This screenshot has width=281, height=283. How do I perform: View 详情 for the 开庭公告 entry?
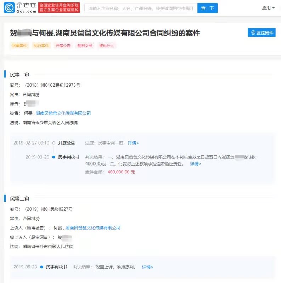click(133, 143)
